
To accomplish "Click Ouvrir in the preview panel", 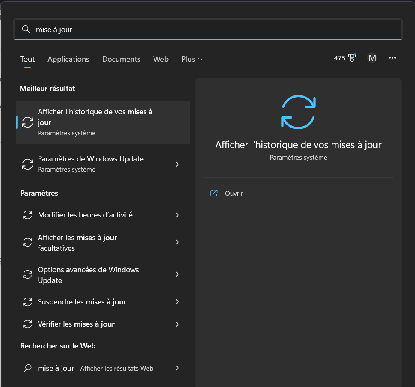I will pos(234,193).
